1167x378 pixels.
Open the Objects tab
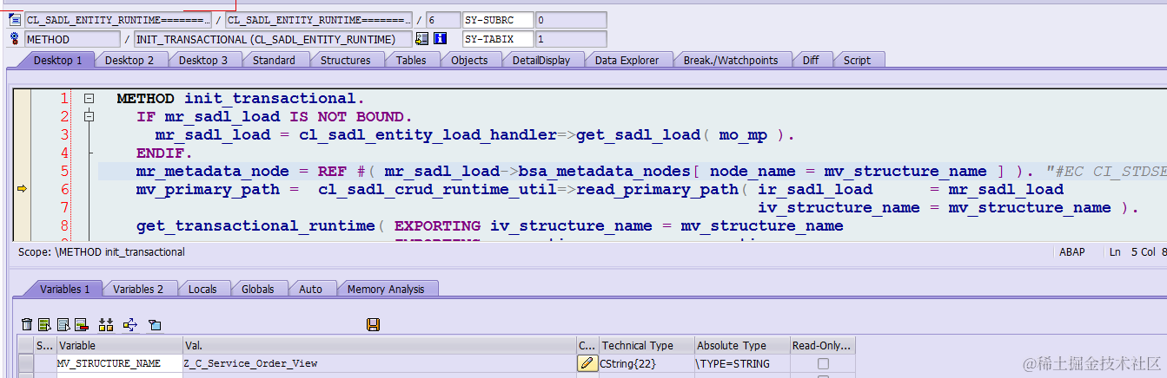pos(469,60)
